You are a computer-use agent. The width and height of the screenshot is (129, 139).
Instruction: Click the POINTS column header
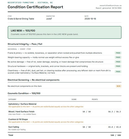[95, 99]
